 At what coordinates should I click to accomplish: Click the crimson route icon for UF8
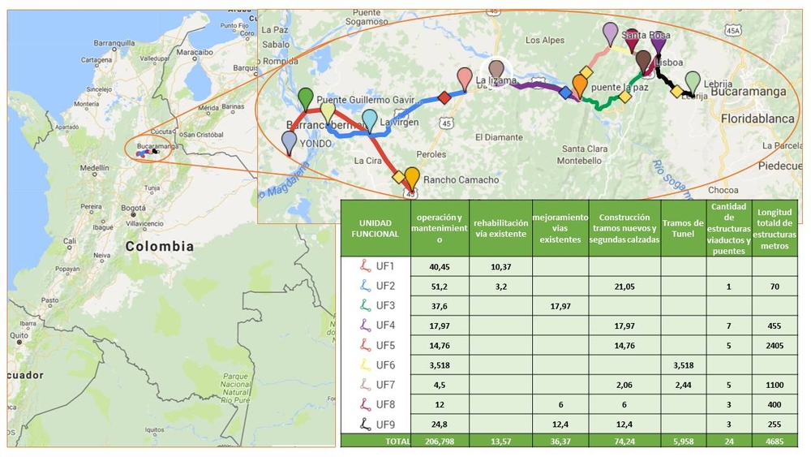tap(366, 404)
